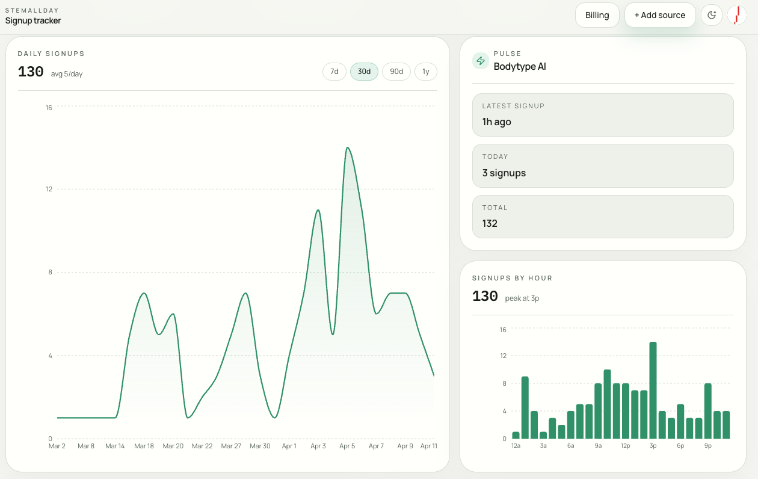Switch to the 90d range view

point(396,71)
